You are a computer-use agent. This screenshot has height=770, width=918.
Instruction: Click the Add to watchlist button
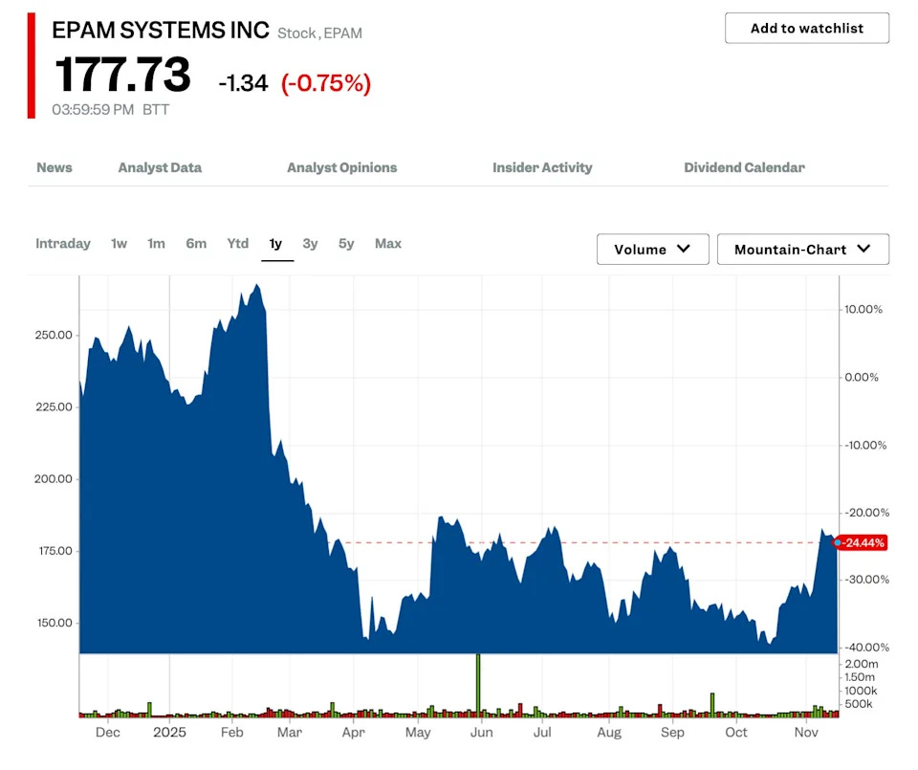tap(807, 28)
